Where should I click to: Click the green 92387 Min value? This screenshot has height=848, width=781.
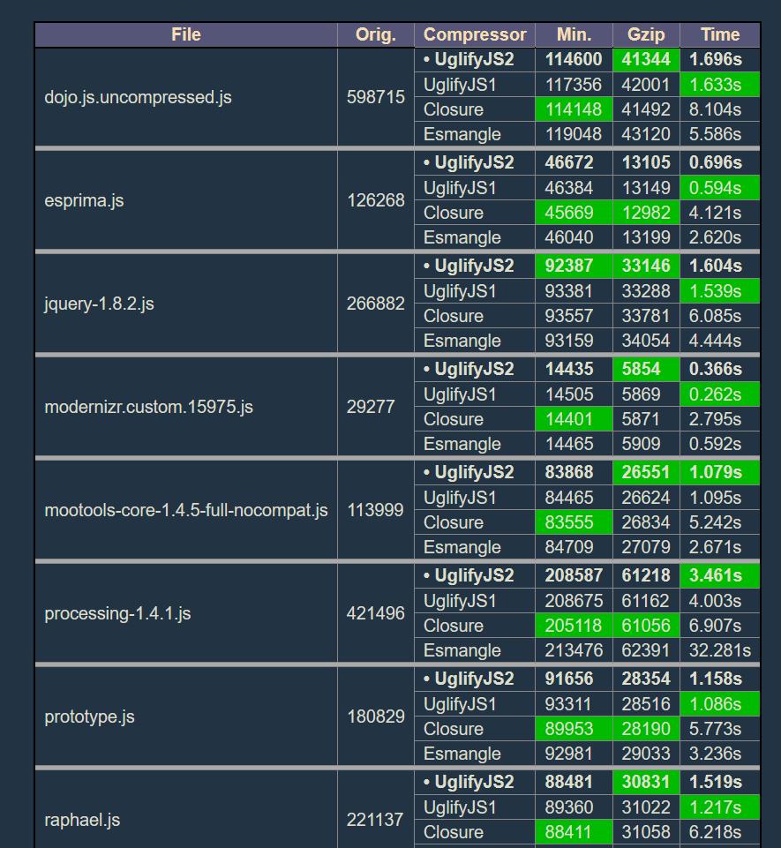coord(574,266)
